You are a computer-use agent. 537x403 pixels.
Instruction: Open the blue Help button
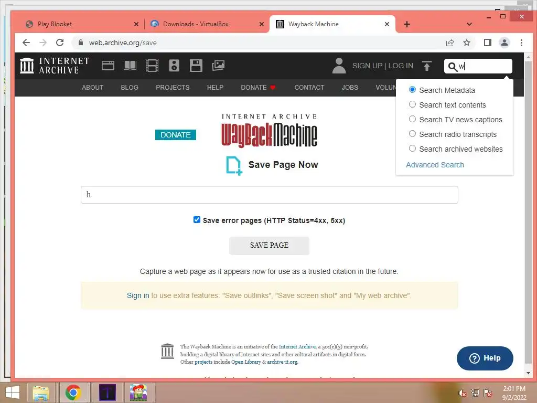coord(485,358)
